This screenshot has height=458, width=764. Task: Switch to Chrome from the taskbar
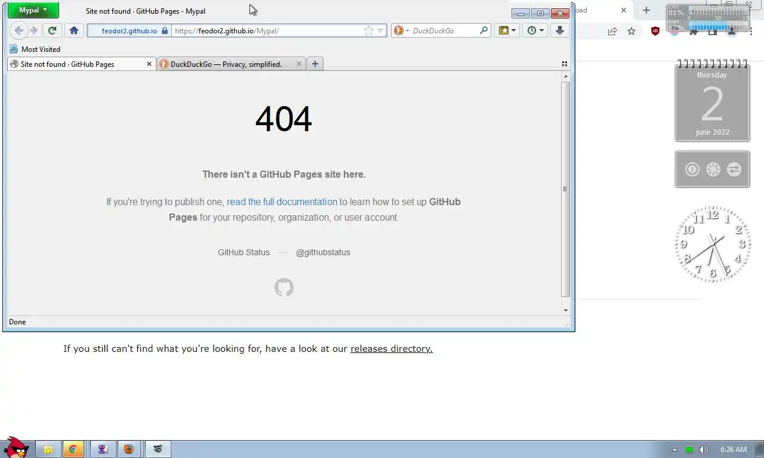(x=73, y=449)
